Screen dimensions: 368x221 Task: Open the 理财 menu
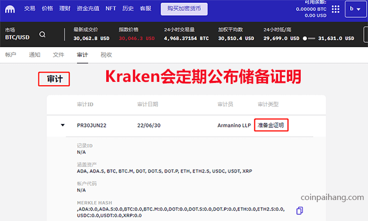[x=65, y=9]
